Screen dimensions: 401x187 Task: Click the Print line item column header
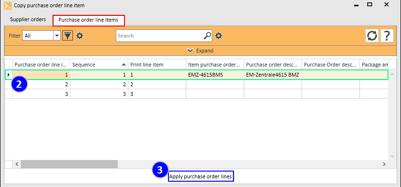pos(157,65)
